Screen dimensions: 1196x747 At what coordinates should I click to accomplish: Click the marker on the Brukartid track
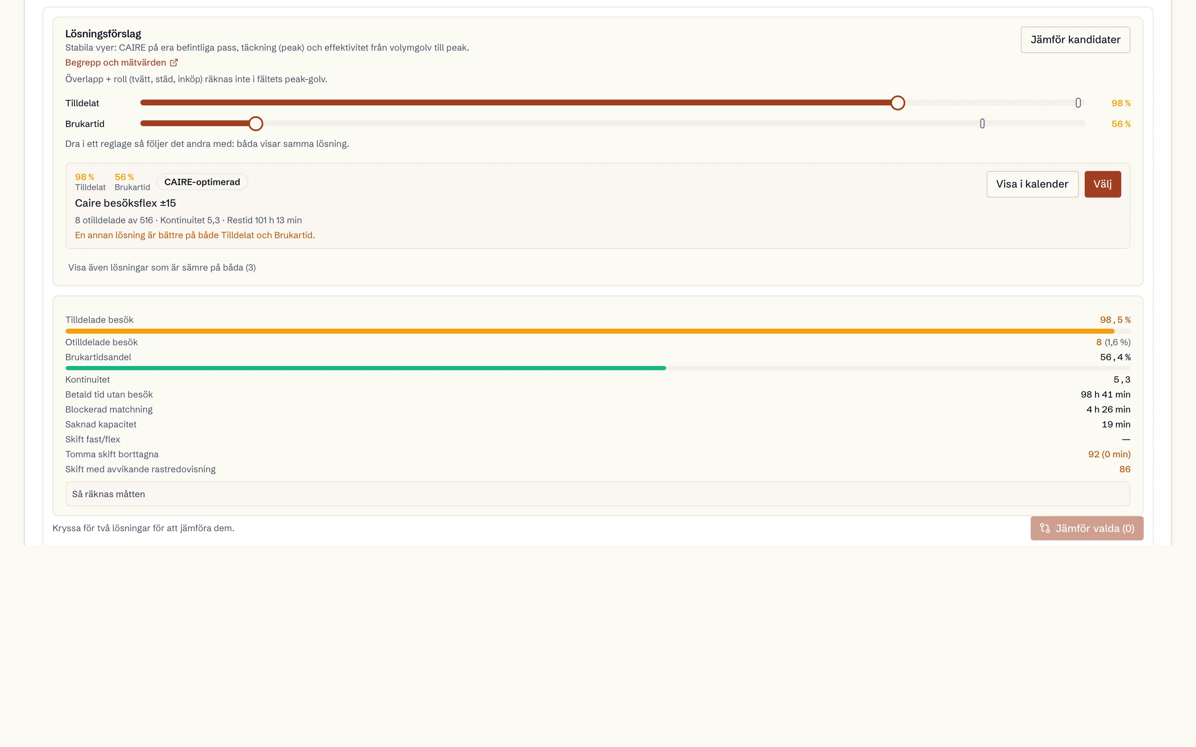point(982,124)
